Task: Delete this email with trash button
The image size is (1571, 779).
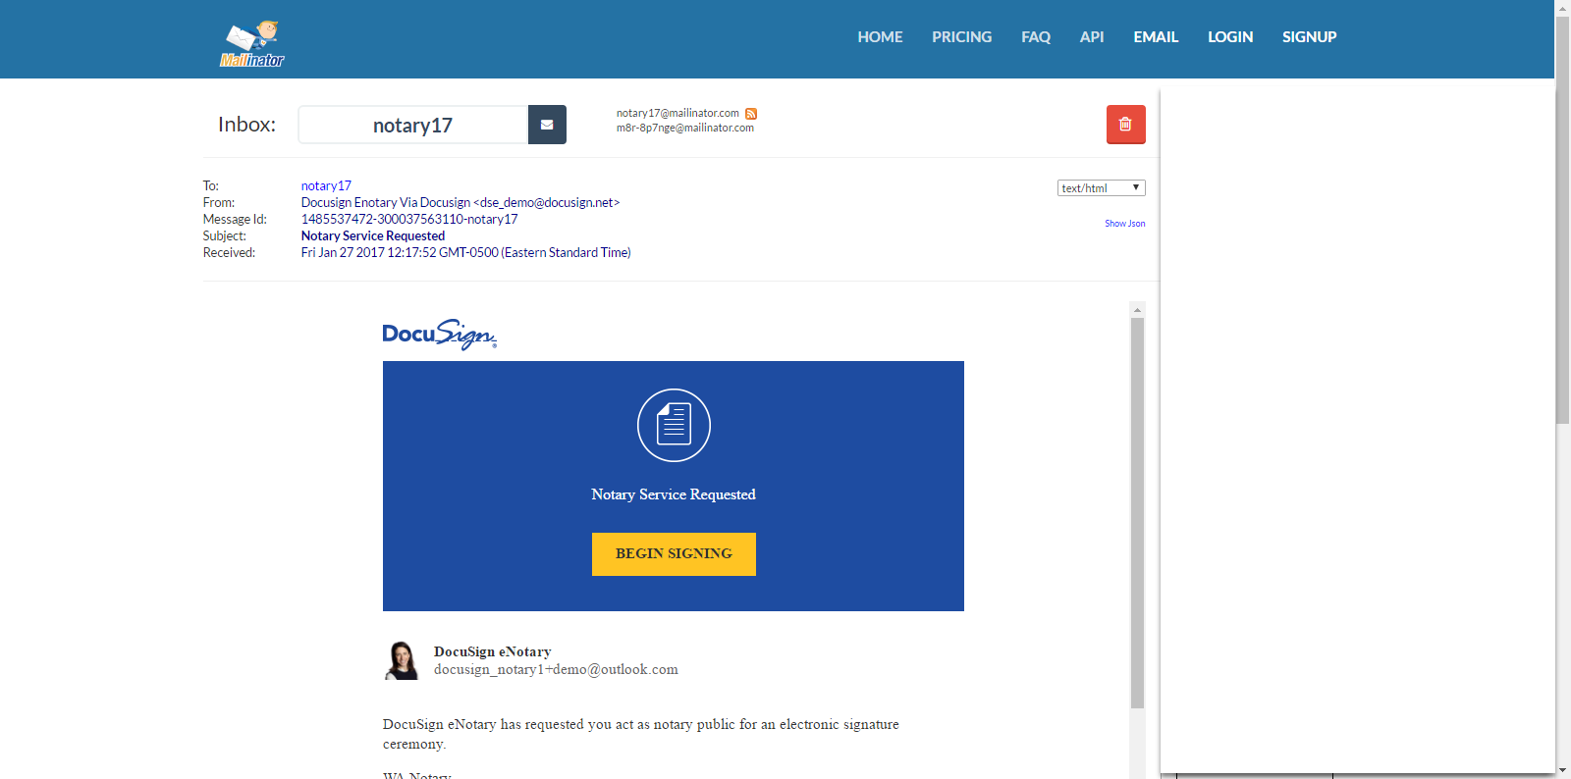Action: [1125, 125]
